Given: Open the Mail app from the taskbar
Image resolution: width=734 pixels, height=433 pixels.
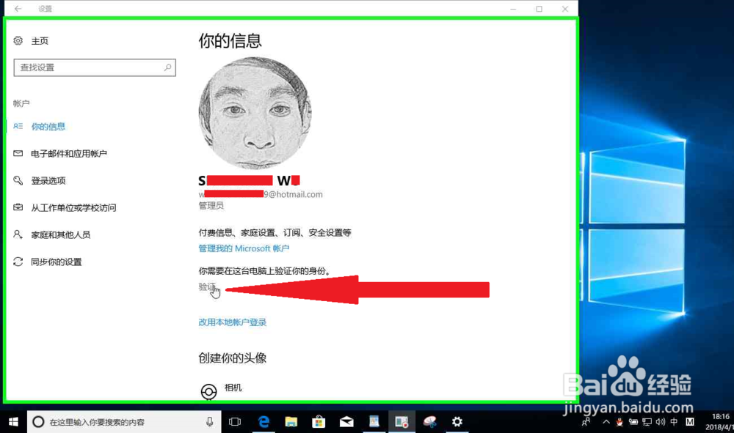Looking at the screenshot, I should (346, 421).
